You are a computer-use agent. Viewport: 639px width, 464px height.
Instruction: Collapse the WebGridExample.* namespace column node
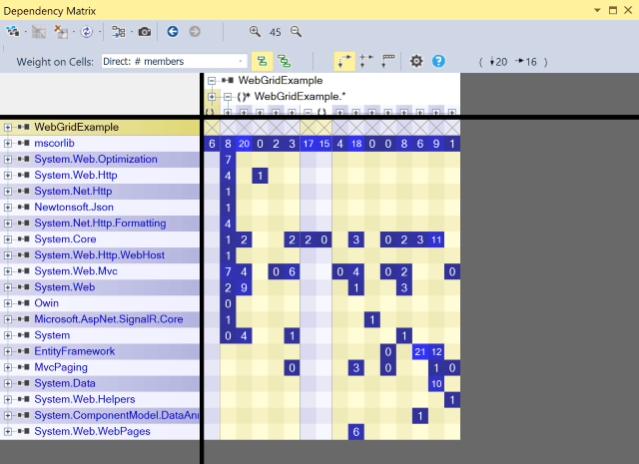click(x=228, y=97)
